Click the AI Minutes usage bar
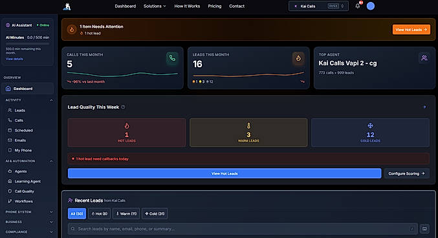The height and width of the screenshot is (238, 438). click(27, 44)
